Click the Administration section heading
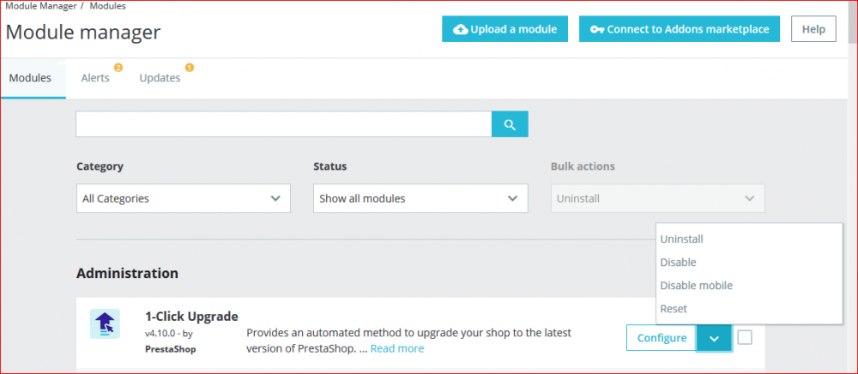 click(128, 273)
